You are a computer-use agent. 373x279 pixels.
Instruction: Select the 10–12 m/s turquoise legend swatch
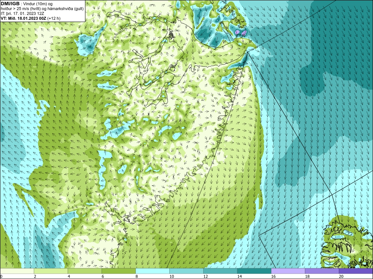tap(186, 271)
